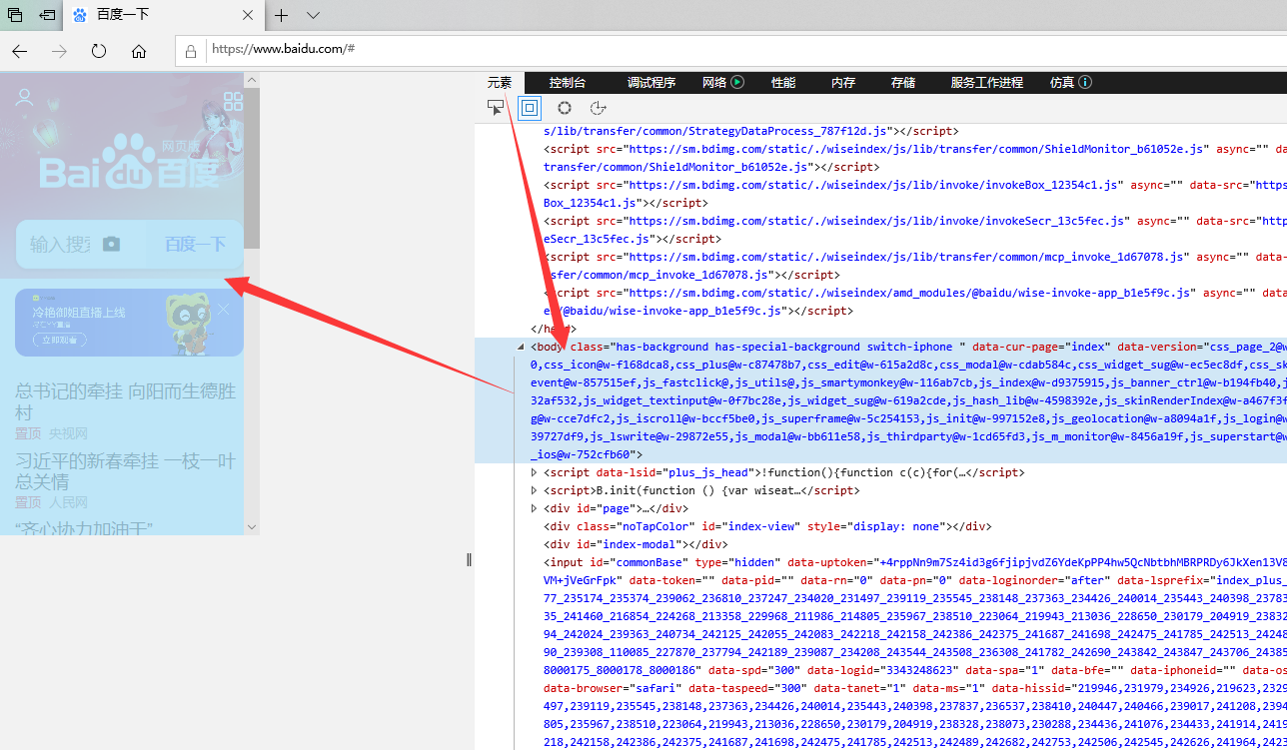Viewport: 1287px width, 750px height.
Task: Switch to the 服务工作进程 DevTools tab
Action: tap(987, 83)
